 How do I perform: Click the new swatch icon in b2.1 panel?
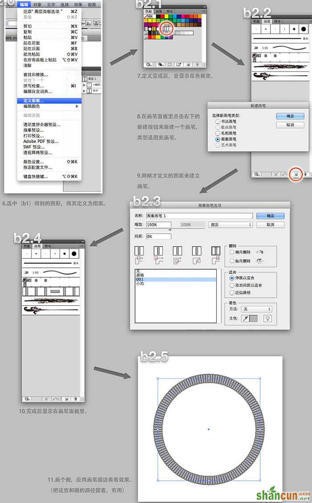[189, 65]
